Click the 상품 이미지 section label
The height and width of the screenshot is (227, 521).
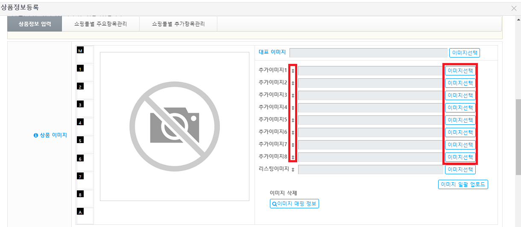53,135
